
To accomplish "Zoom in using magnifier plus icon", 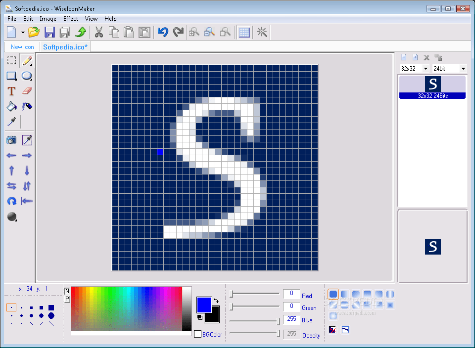I will (x=194, y=32).
